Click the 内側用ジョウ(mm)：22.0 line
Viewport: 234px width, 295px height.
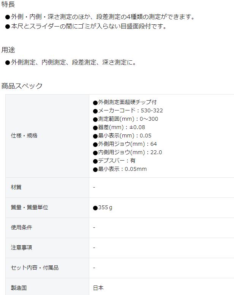(x=127, y=152)
